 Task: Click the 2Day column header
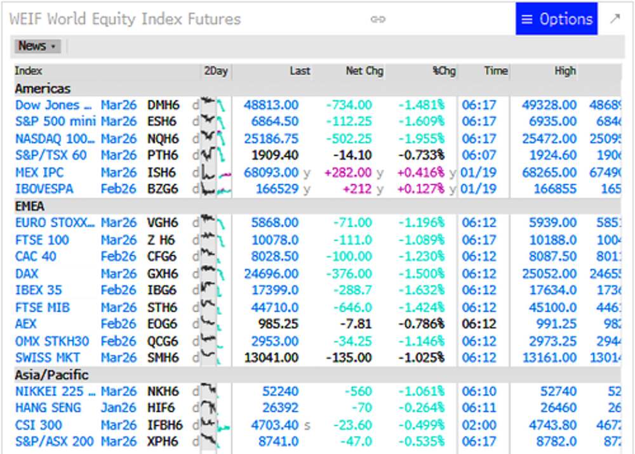point(215,71)
